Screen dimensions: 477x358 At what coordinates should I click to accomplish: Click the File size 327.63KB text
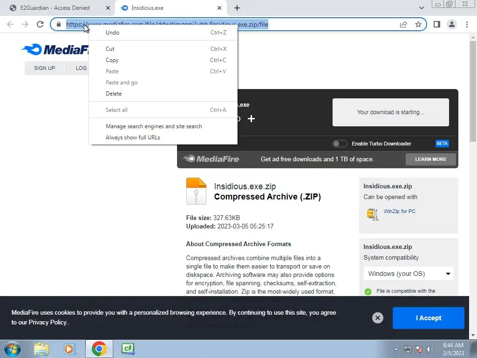[213, 218]
